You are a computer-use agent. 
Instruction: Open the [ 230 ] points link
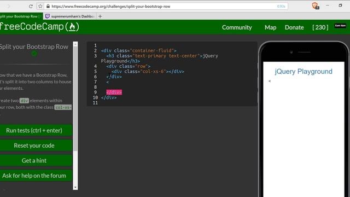click(x=320, y=27)
